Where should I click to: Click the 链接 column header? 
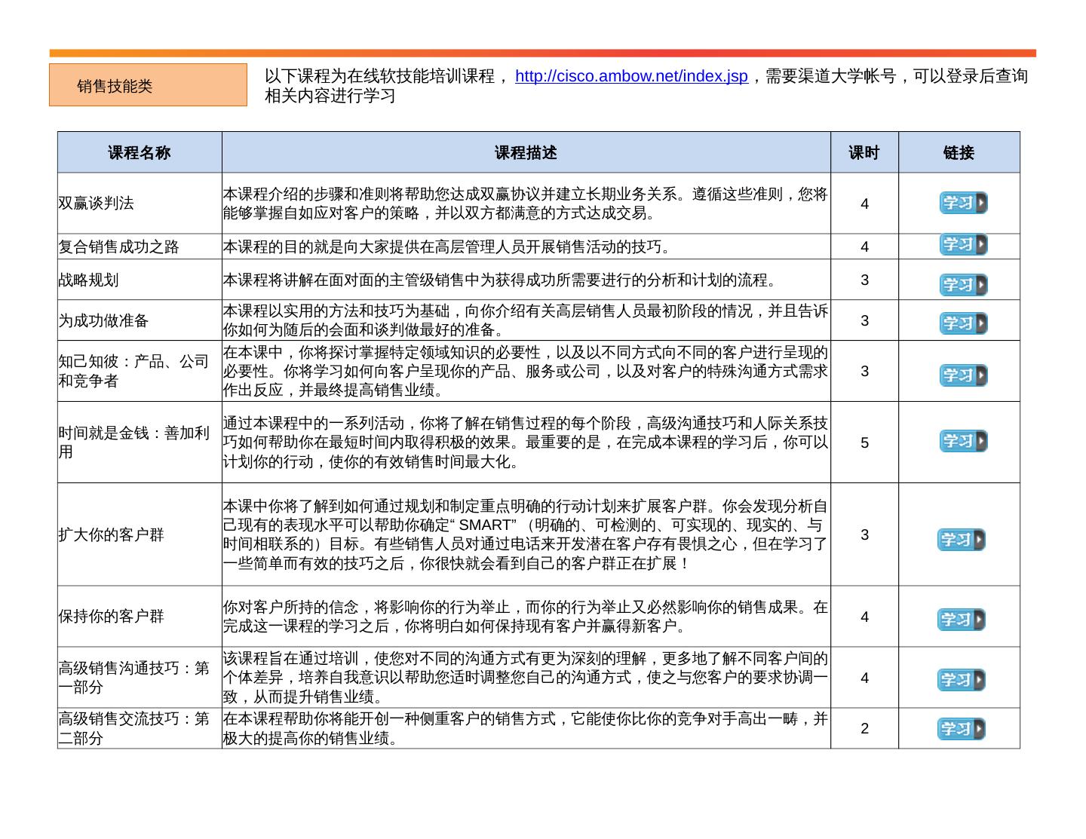pyautogui.click(x=959, y=153)
